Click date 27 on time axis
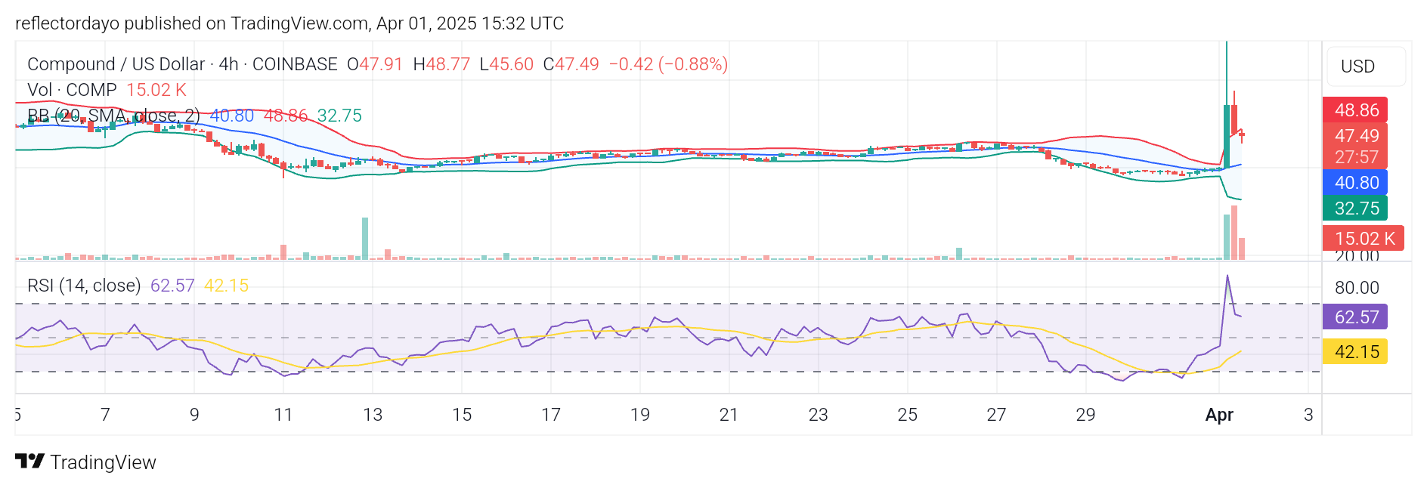The height and width of the screenshot is (488, 1427). pyautogui.click(x=997, y=415)
